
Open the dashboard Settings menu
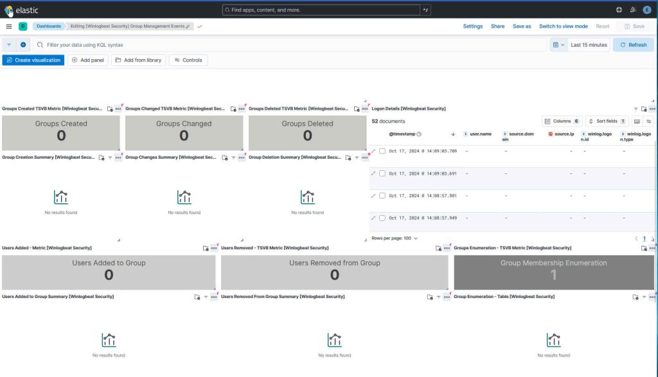(x=474, y=26)
